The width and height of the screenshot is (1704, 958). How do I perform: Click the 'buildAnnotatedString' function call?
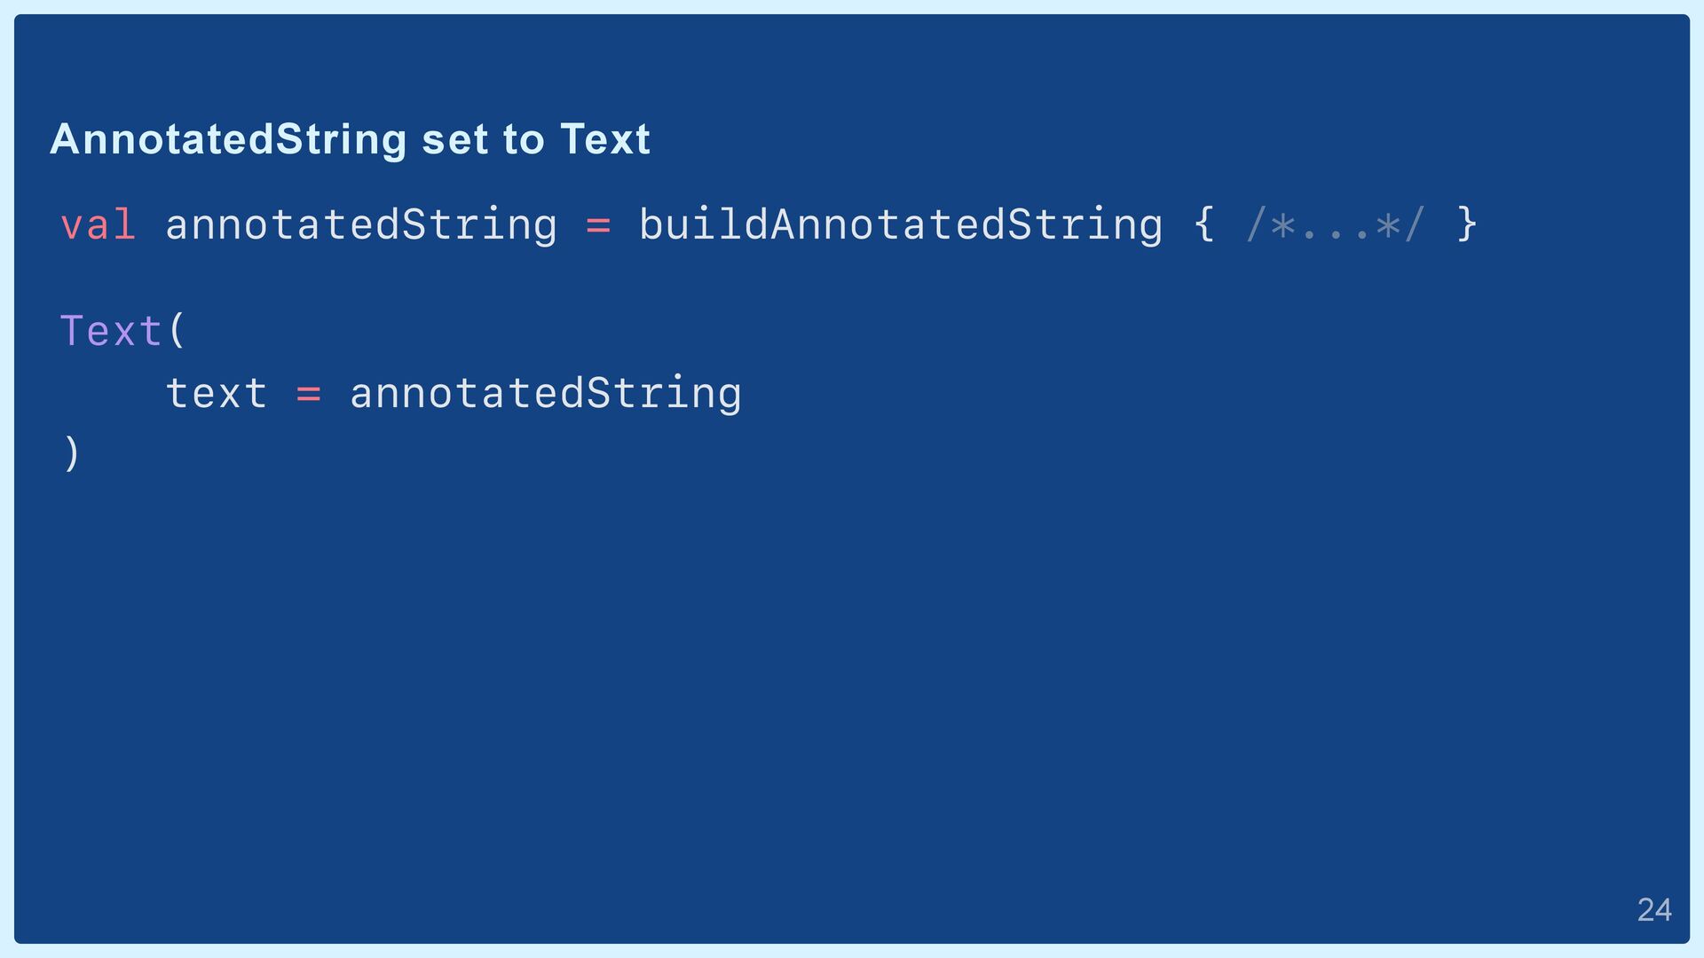point(900,225)
